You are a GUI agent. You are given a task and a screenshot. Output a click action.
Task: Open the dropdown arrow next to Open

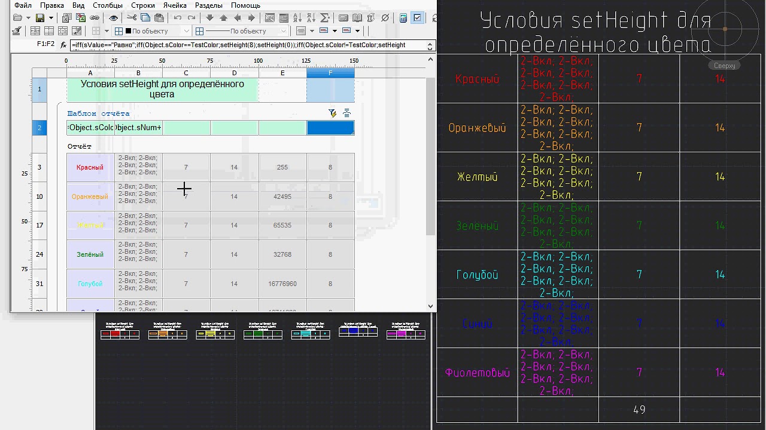click(x=28, y=18)
